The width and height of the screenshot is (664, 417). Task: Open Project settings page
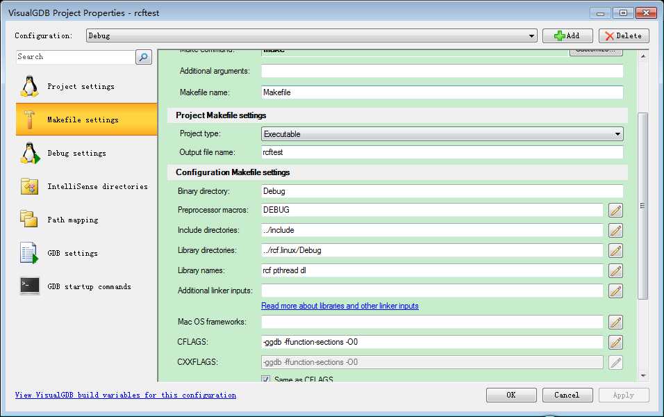tap(86, 86)
